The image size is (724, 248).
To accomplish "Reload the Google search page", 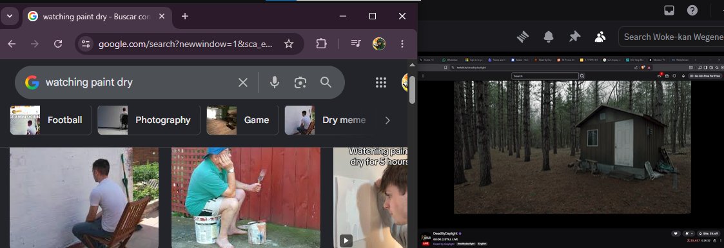I will (x=58, y=44).
